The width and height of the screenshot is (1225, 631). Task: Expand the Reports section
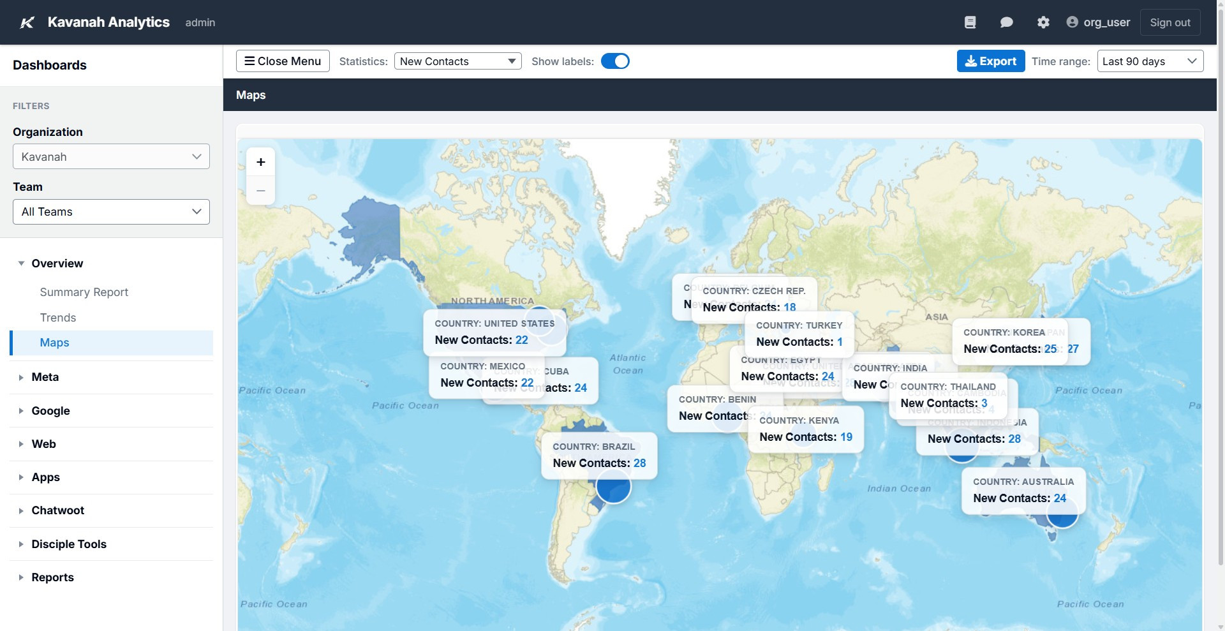(52, 577)
